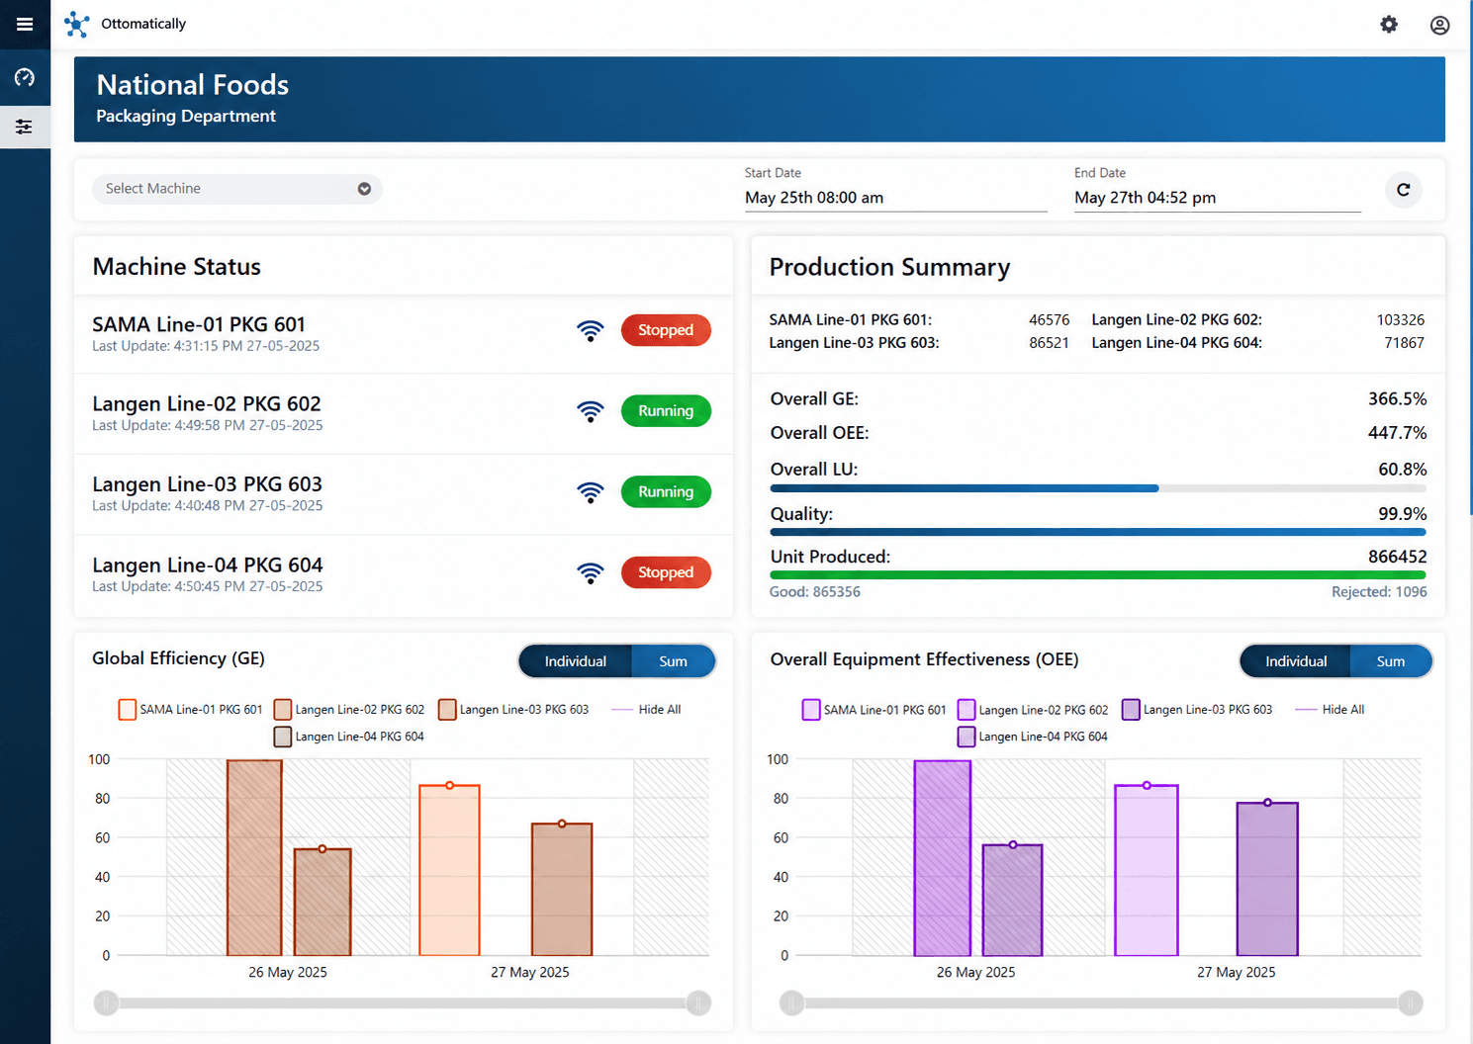The height and width of the screenshot is (1044, 1473).
Task: Click the Unit Produced green progress bar
Action: (x=1098, y=574)
